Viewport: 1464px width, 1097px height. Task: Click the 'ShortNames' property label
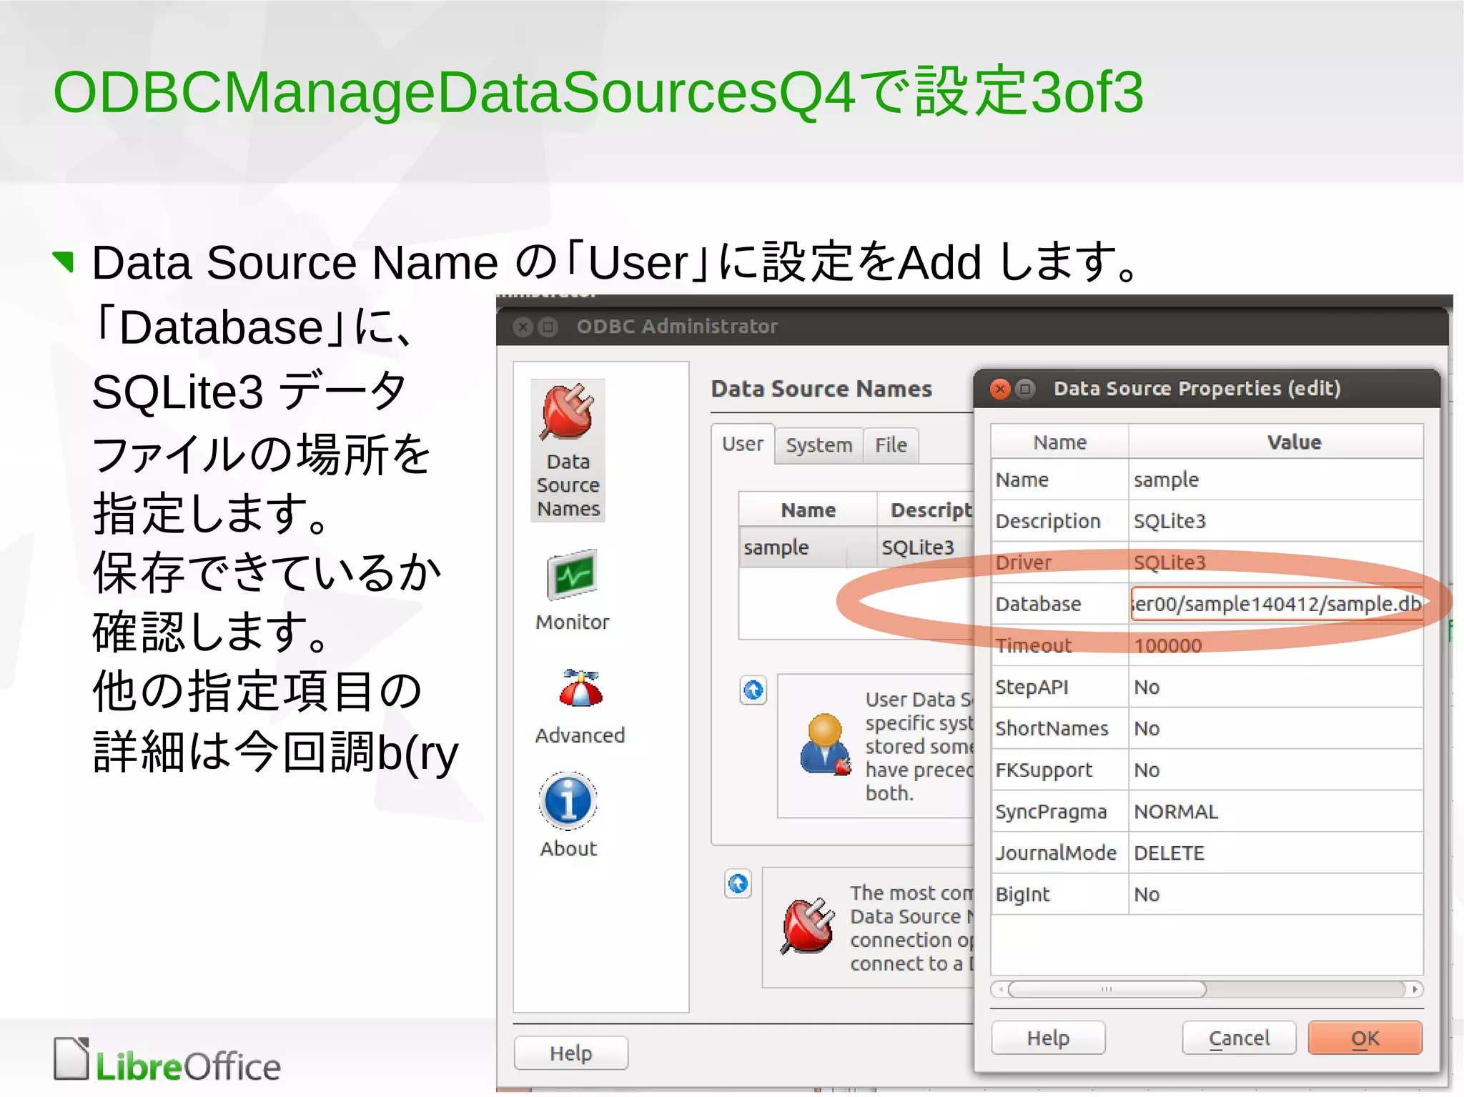(x=1052, y=728)
